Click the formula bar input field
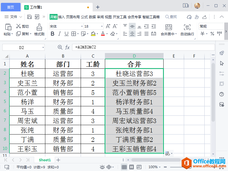 coord(142,47)
